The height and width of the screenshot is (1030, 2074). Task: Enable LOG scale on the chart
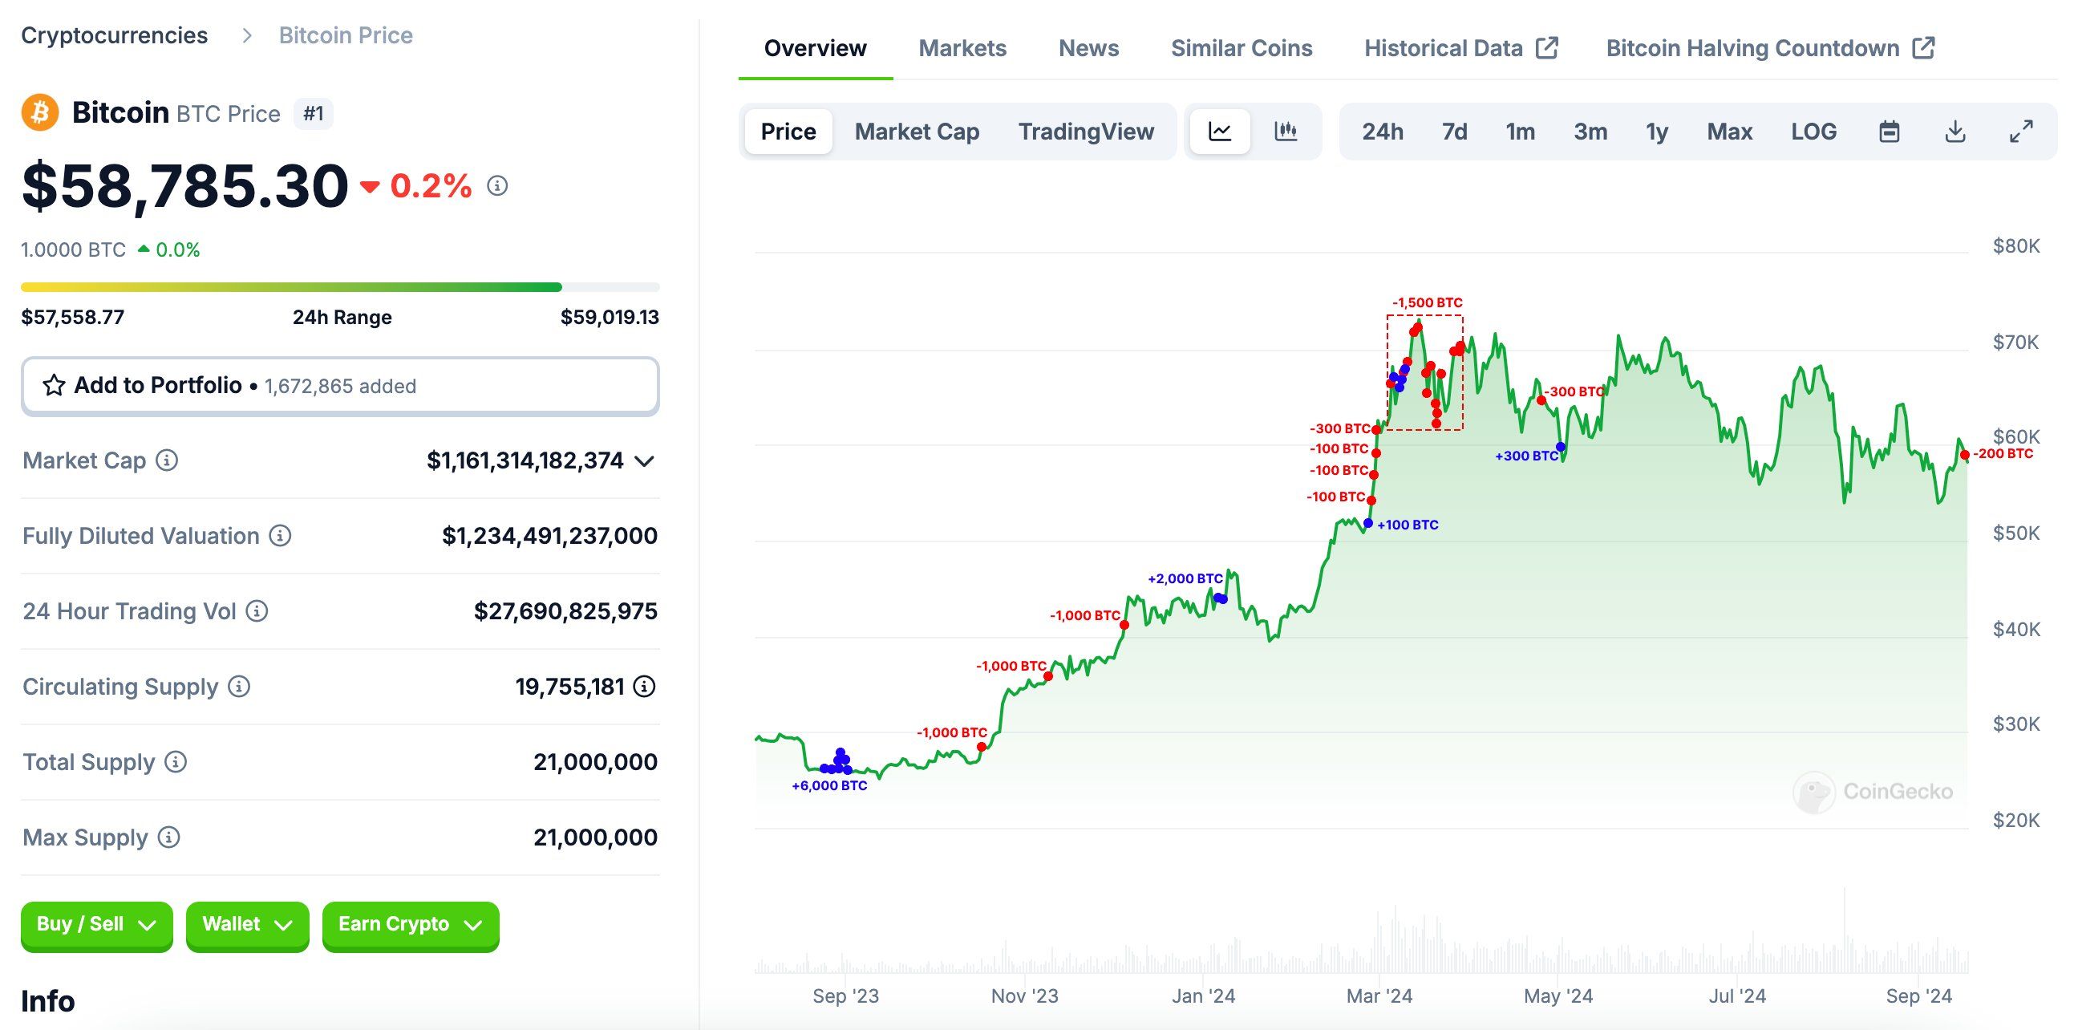(x=1814, y=132)
